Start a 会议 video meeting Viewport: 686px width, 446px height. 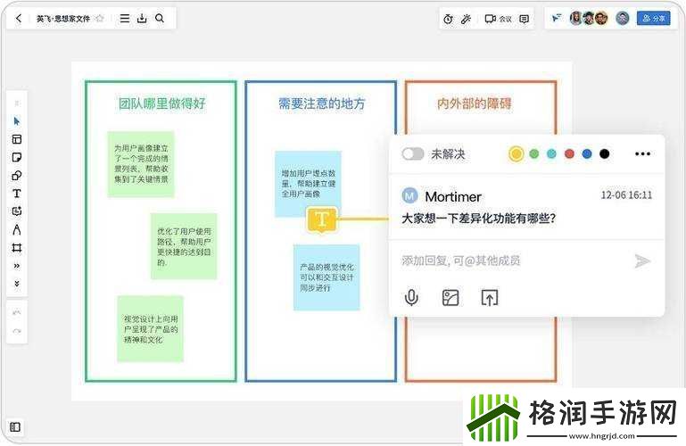(x=498, y=19)
